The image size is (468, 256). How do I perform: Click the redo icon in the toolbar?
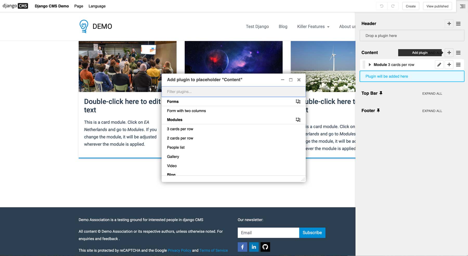393,6
